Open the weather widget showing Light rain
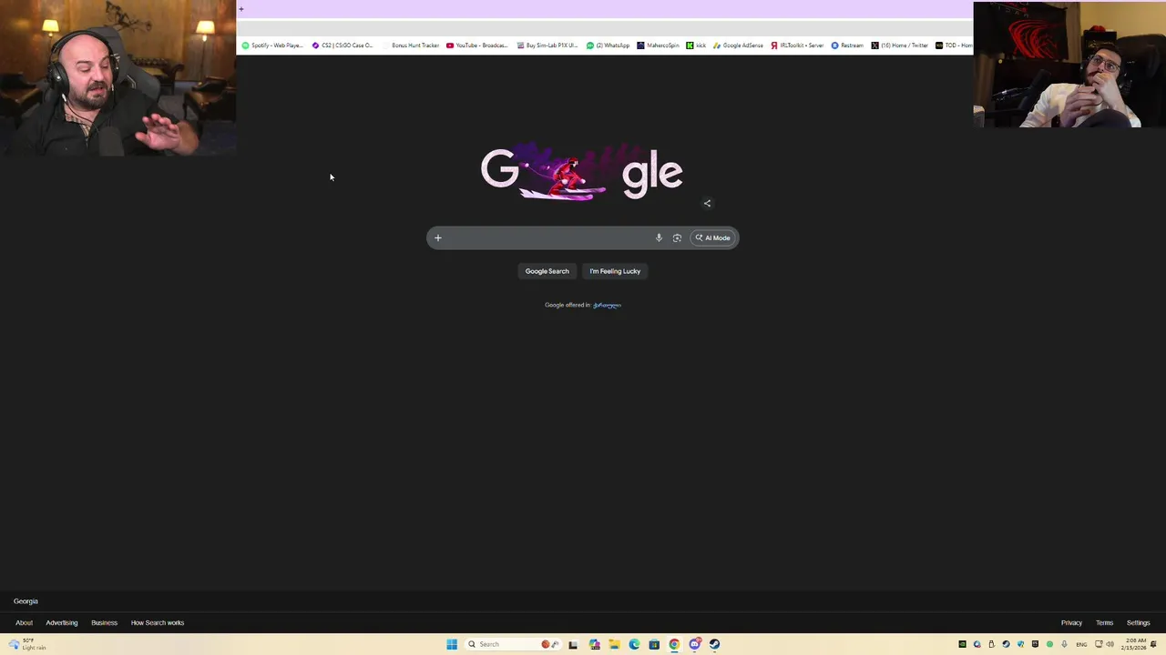This screenshot has width=1166, height=655. [x=26, y=644]
